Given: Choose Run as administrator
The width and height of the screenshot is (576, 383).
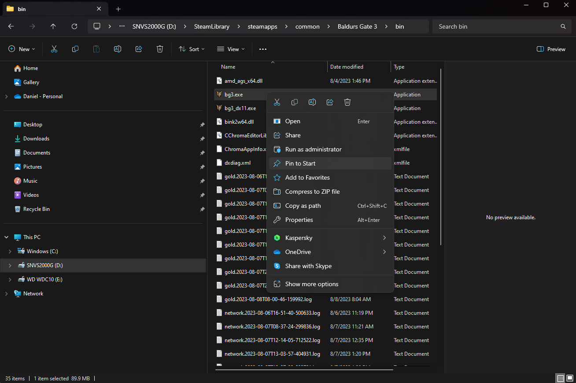Looking at the screenshot, I should pos(330,149).
